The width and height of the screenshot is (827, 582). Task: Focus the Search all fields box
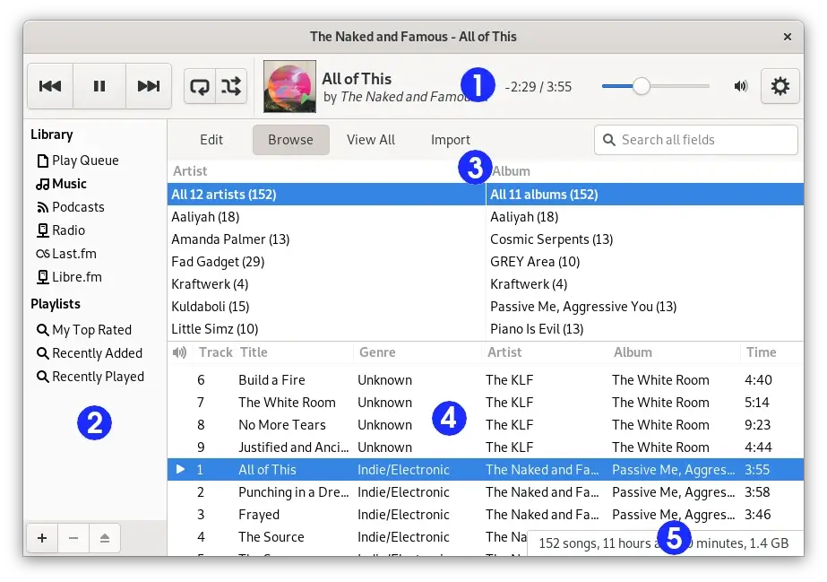click(x=696, y=140)
